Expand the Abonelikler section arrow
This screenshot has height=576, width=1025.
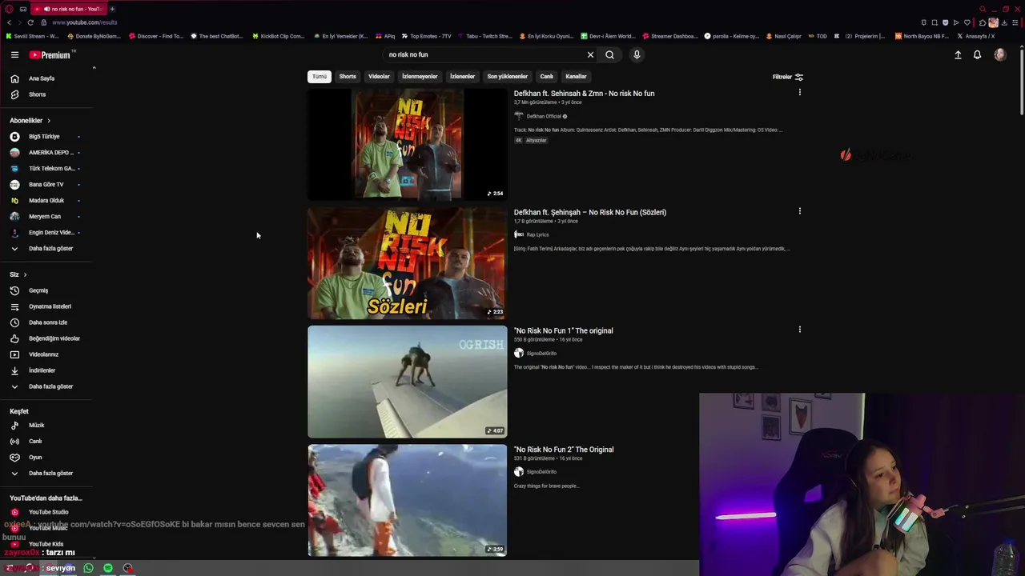tap(49, 121)
